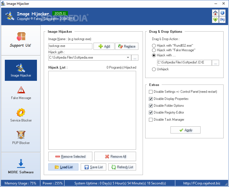Browse for drag & drop hijack file

coord(215,63)
